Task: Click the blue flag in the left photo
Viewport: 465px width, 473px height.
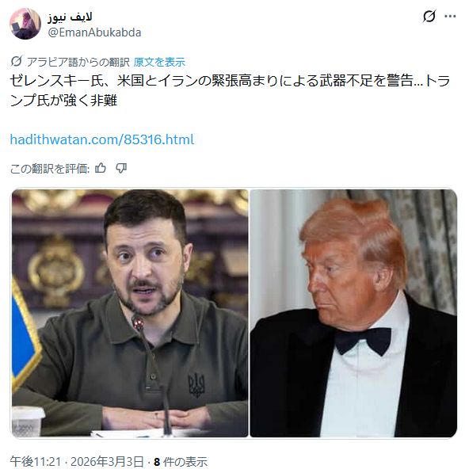Action: click(x=24, y=337)
